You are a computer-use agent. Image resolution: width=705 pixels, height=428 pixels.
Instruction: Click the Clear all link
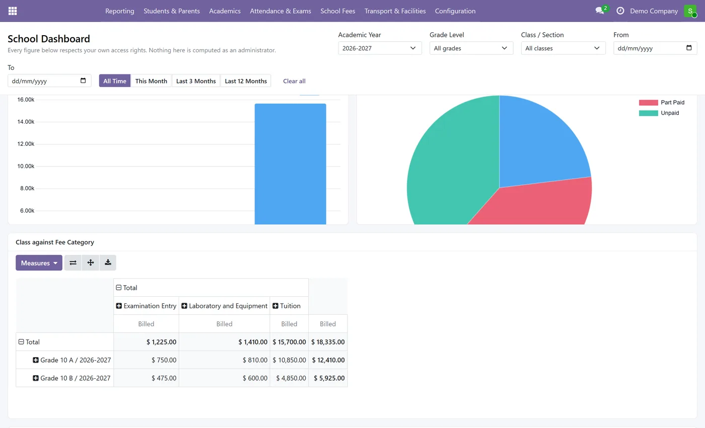pyautogui.click(x=294, y=81)
